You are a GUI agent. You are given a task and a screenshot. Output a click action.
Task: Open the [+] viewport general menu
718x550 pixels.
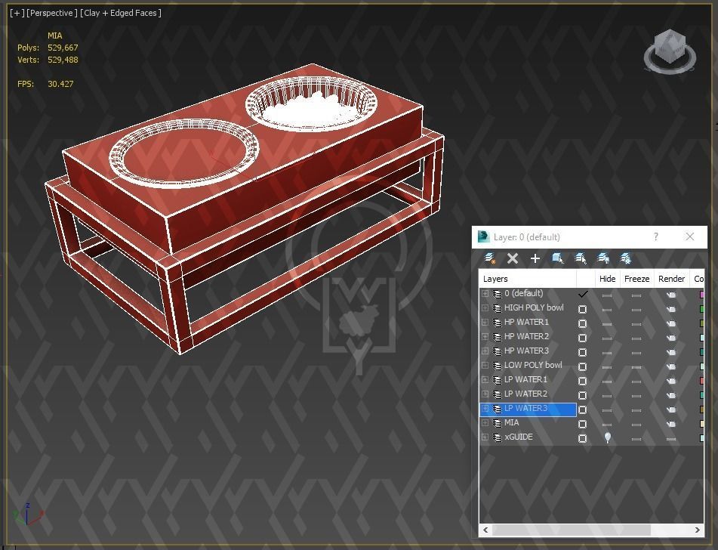click(17, 13)
